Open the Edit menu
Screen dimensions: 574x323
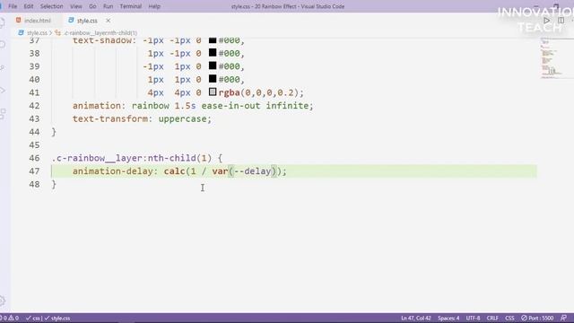click(x=28, y=6)
